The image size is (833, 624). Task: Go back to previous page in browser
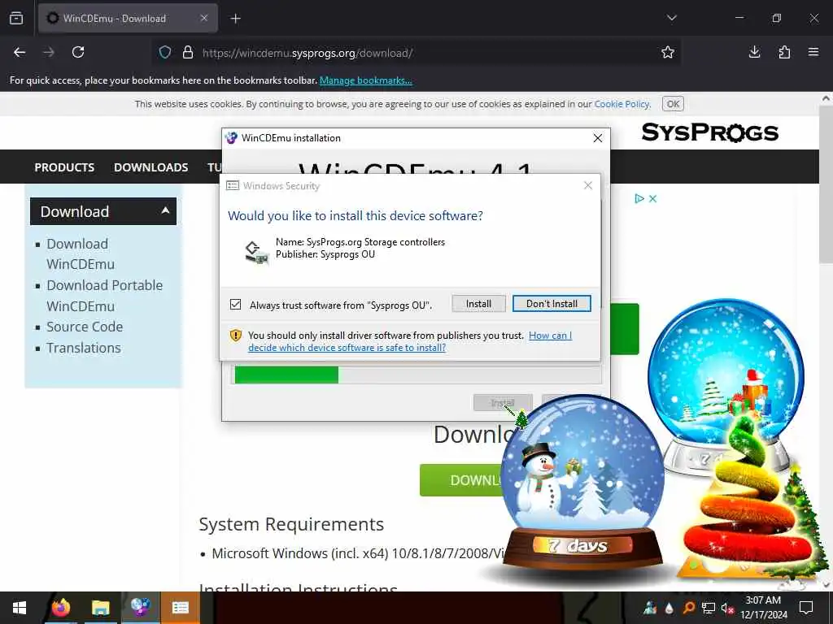pos(20,52)
